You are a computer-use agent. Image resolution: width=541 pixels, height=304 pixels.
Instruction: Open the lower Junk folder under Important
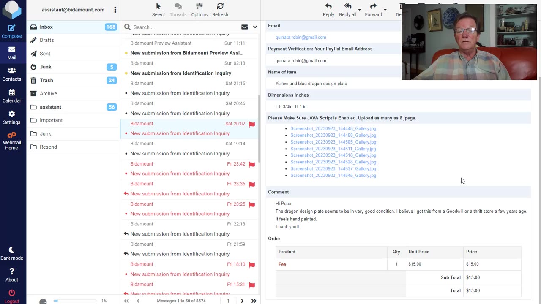coord(73,133)
